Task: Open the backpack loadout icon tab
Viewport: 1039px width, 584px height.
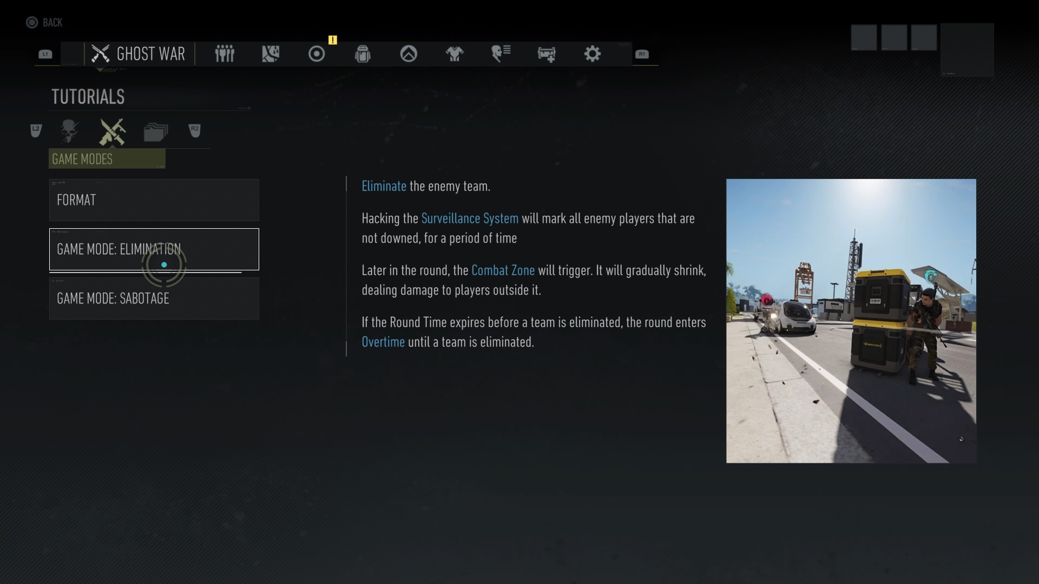Action: click(x=363, y=54)
